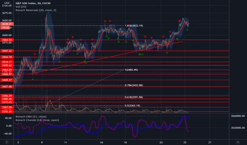The width and height of the screenshot is (247, 145).
Task: Click date 16 on time axis
Action: pos(101,142)
